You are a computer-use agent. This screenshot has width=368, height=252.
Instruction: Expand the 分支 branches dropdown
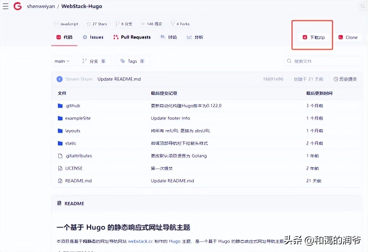tap(93, 61)
